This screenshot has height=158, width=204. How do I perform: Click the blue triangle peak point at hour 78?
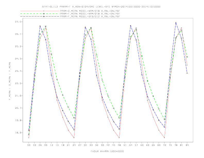(176, 23)
